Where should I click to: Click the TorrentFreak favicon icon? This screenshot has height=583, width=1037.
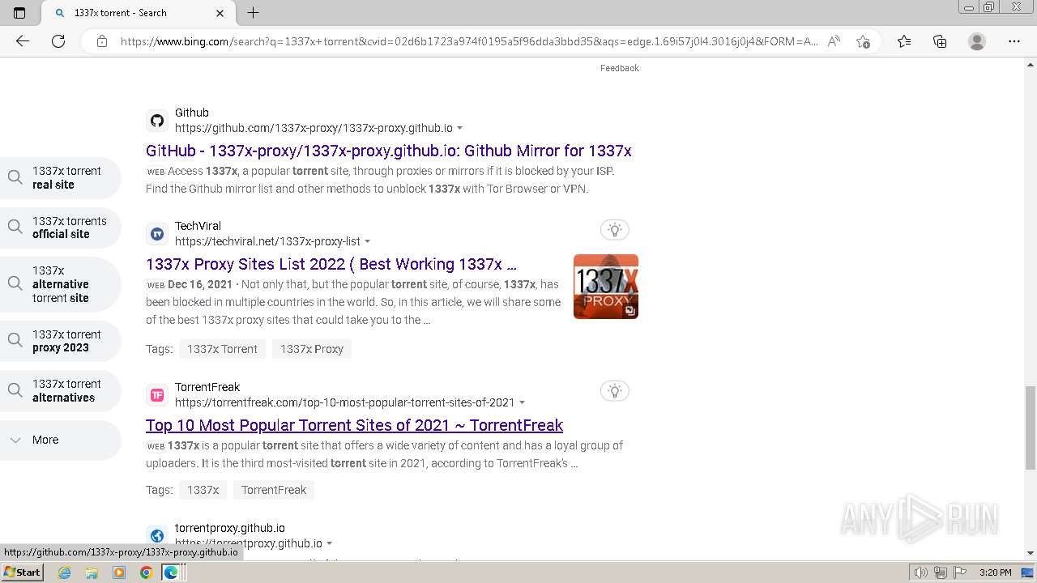[157, 395]
